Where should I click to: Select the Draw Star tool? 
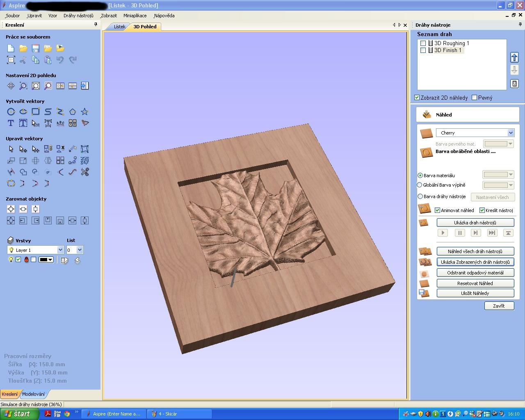[x=84, y=112]
